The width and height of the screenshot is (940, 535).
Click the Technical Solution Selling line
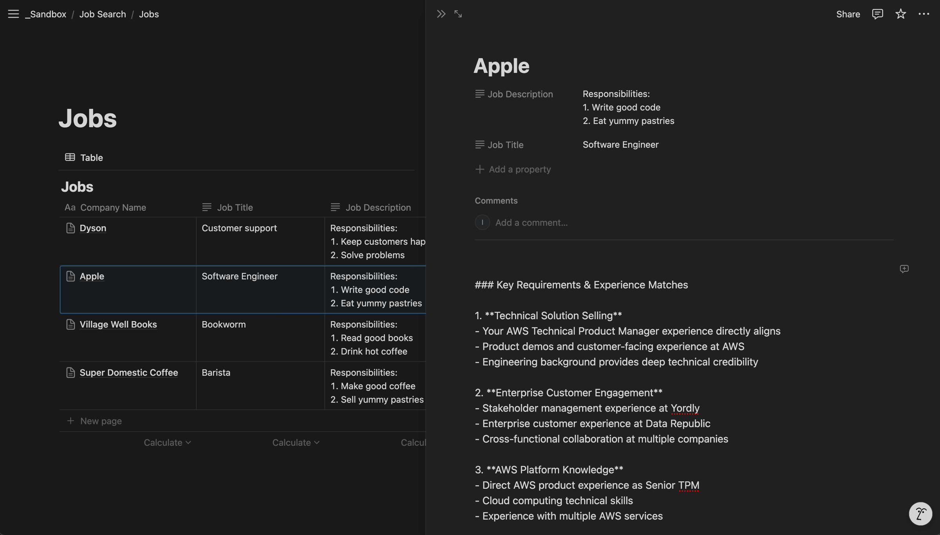(x=548, y=316)
